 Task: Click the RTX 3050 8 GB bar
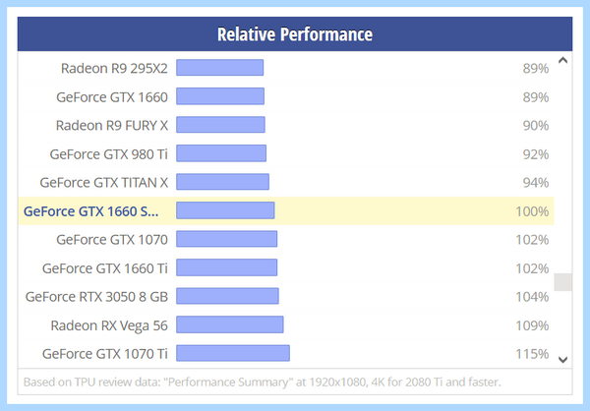[x=228, y=296]
